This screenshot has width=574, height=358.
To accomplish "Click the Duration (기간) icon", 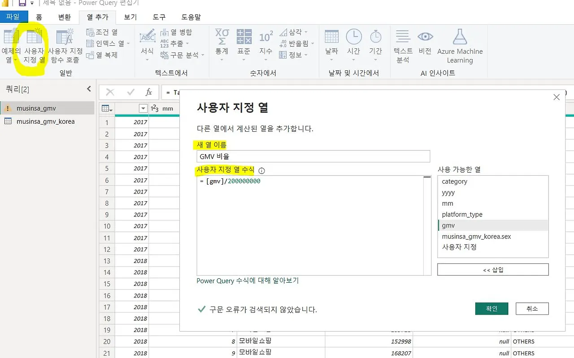I will coord(375,38).
